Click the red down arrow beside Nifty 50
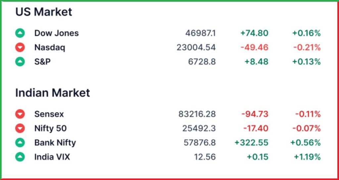The width and height of the screenshot is (339, 180). click(x=20, y=128)
